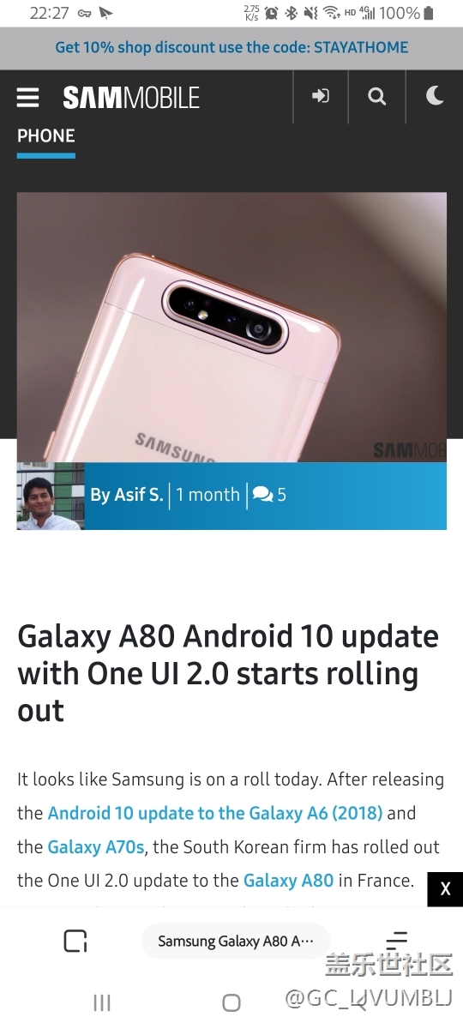The image size is (463, 1029).
Task: Tap the Samsung Galaxy A80 address pill
Action: pyautogui.click(x=236, y=941)
